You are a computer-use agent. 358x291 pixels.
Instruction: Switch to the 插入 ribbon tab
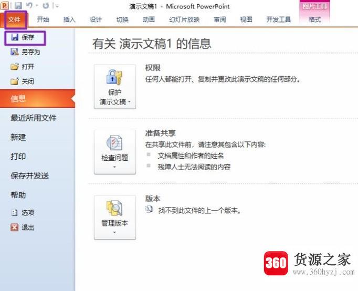click(x=69, y=19)
